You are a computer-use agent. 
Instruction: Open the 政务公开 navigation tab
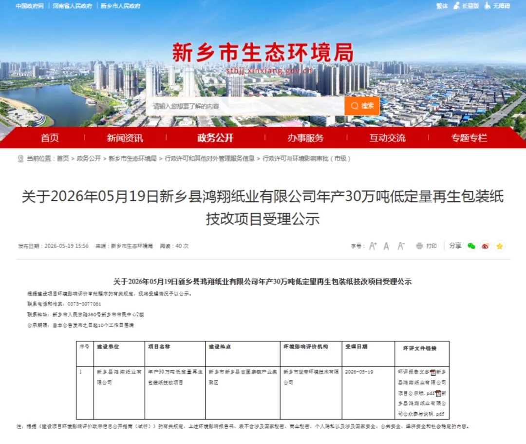[215, 138]
